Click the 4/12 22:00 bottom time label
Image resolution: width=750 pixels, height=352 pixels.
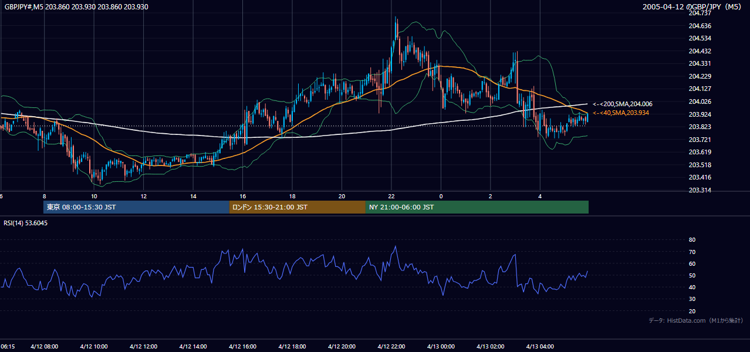click(x=391, y=347)
